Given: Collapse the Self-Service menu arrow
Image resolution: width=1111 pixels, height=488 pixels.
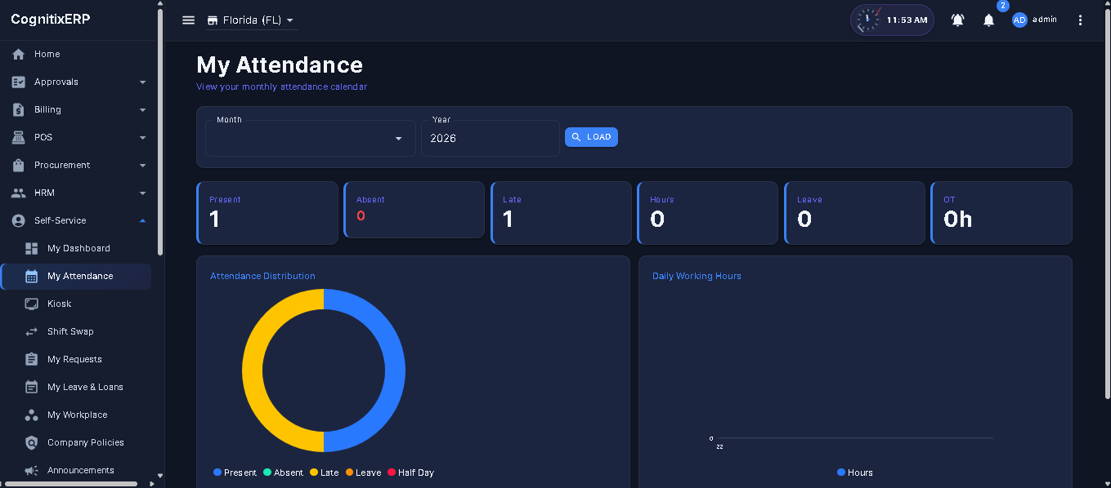Looking at the screenshot, I should pos(142,221).
